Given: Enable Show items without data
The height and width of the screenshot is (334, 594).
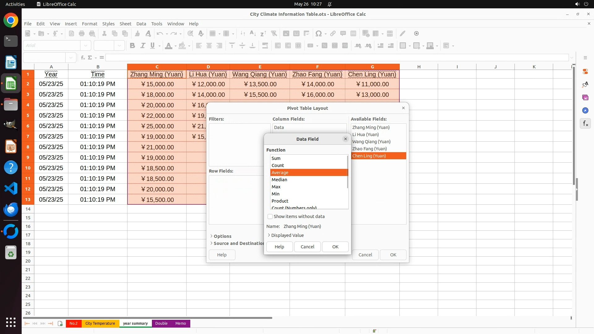Looking at the screenshot, I should pos(270,216).
